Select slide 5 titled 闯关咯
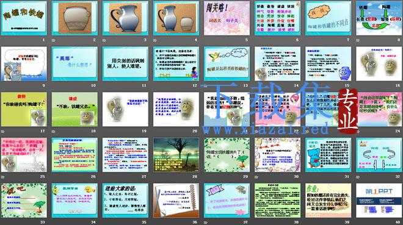This screenshot has height=225, width=403. point(227,18)
